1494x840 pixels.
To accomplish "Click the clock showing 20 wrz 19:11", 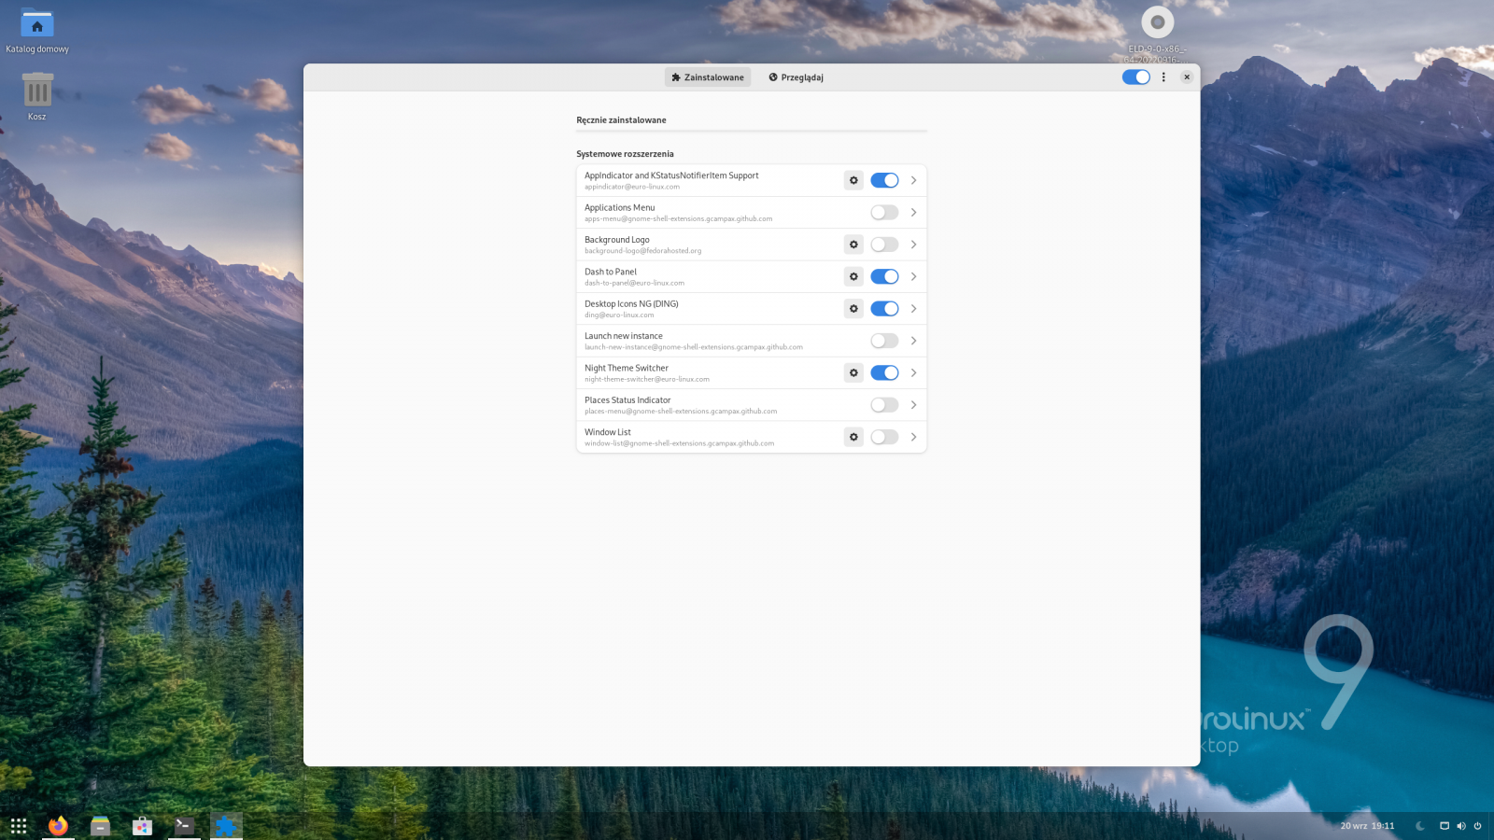I will [1367, 826].
